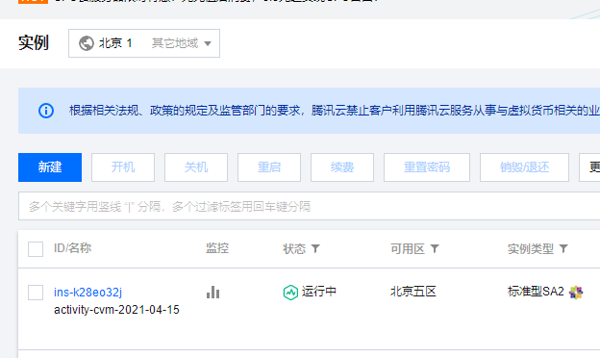This screenshot has height=358, width=600.
Task: Click the running status icon next to 运行中
Action: [x=290, y=293]
